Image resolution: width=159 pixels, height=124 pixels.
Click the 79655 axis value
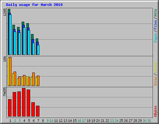click(x=5, y=92)
